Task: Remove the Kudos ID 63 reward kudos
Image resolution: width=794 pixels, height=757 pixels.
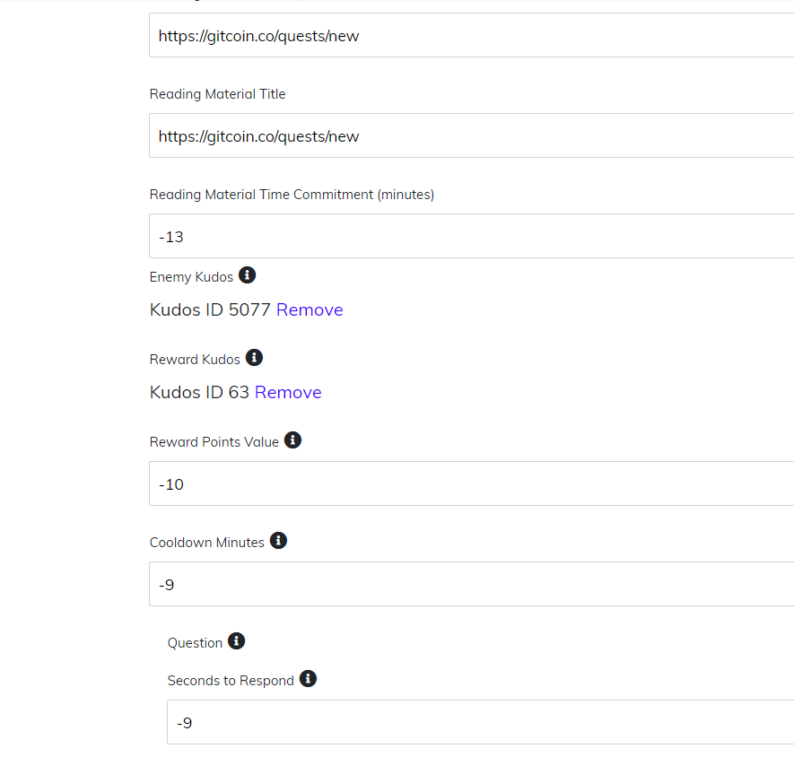Action: pyautogui.click(x=288, y=392)
